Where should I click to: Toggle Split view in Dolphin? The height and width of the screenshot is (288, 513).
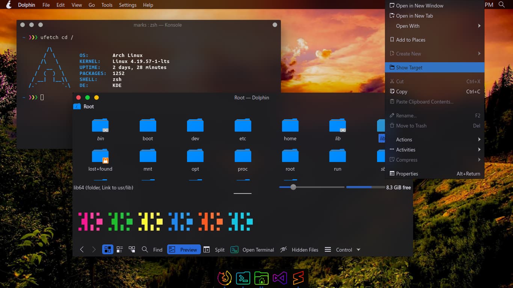pyautogui.click(x=214, y=250)
